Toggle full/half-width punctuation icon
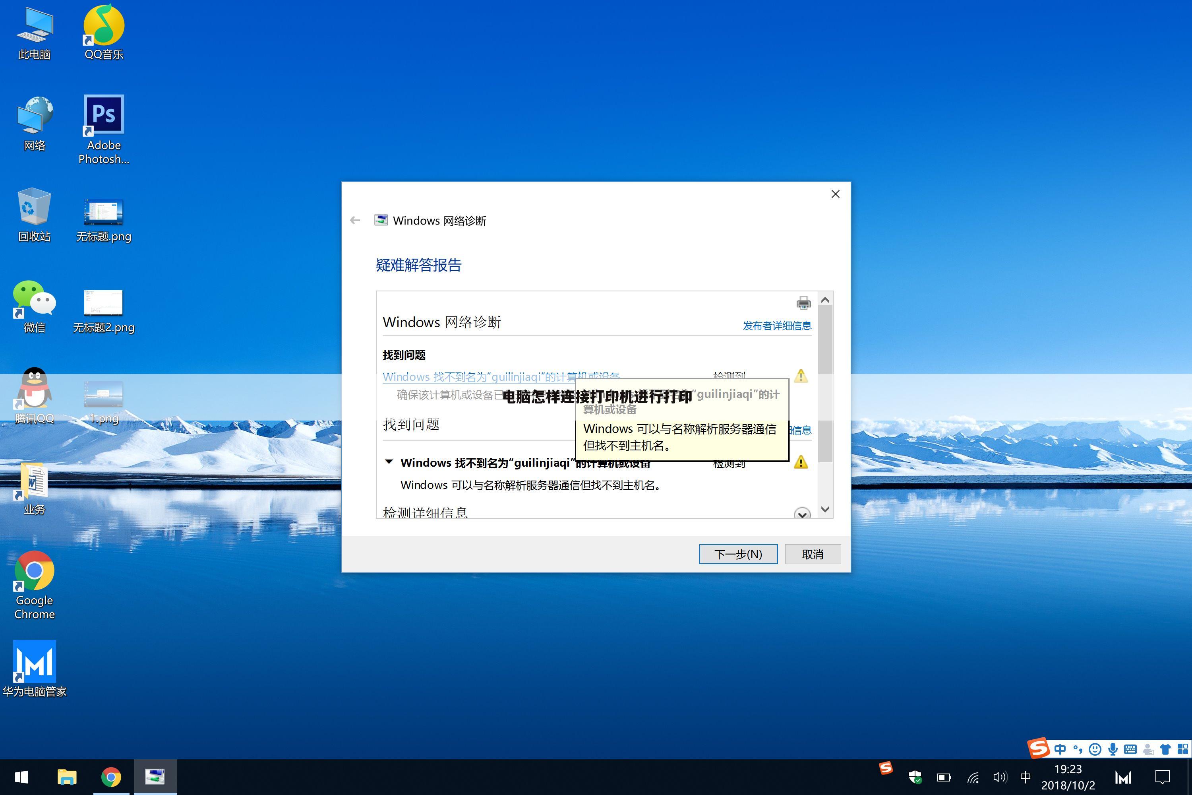This screenshot has height=795, width=1192. pos(1078,749)
